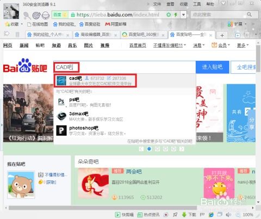Open 热点资讯 in the status bar
Viewport: 261px width, 219px height.
(148, 215)
